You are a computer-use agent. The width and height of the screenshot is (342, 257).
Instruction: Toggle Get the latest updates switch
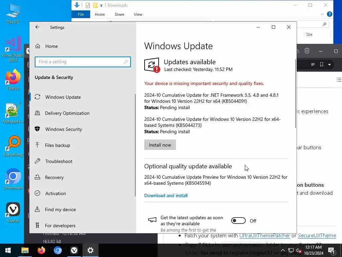238,221
